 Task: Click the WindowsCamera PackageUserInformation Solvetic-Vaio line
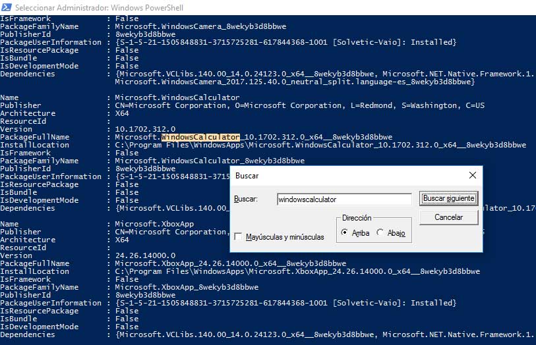click(285, 42)
